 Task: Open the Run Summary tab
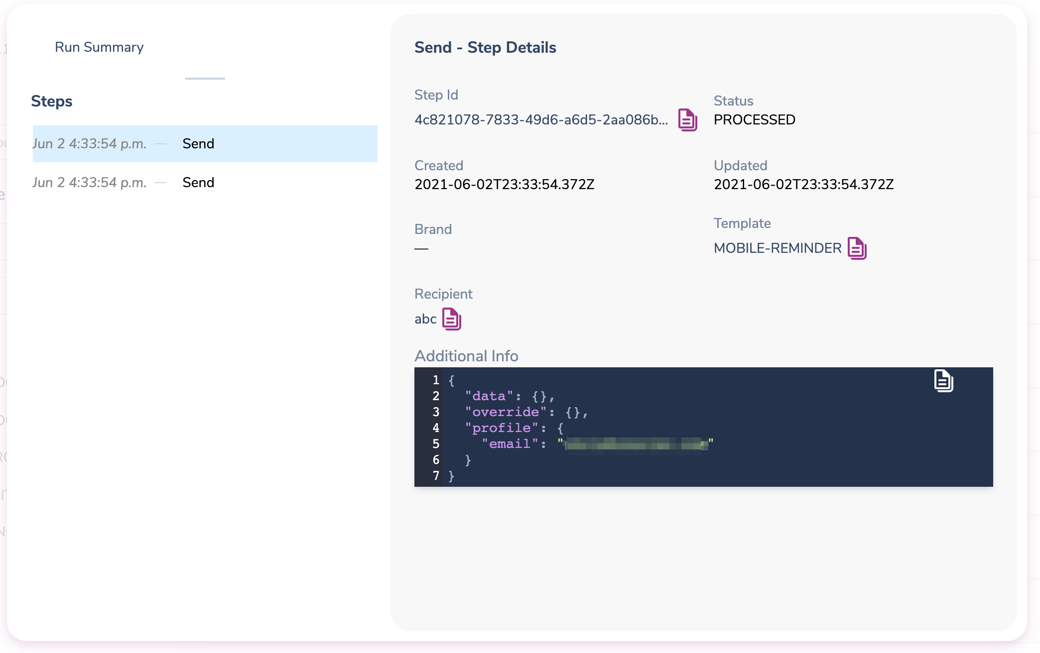pos(99,47)
